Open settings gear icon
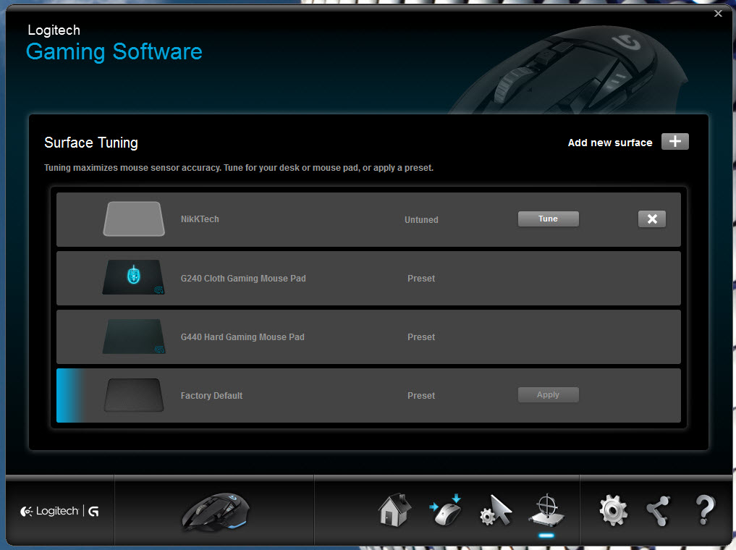This screenshot has width=736, height=550. tap(613, 511)
